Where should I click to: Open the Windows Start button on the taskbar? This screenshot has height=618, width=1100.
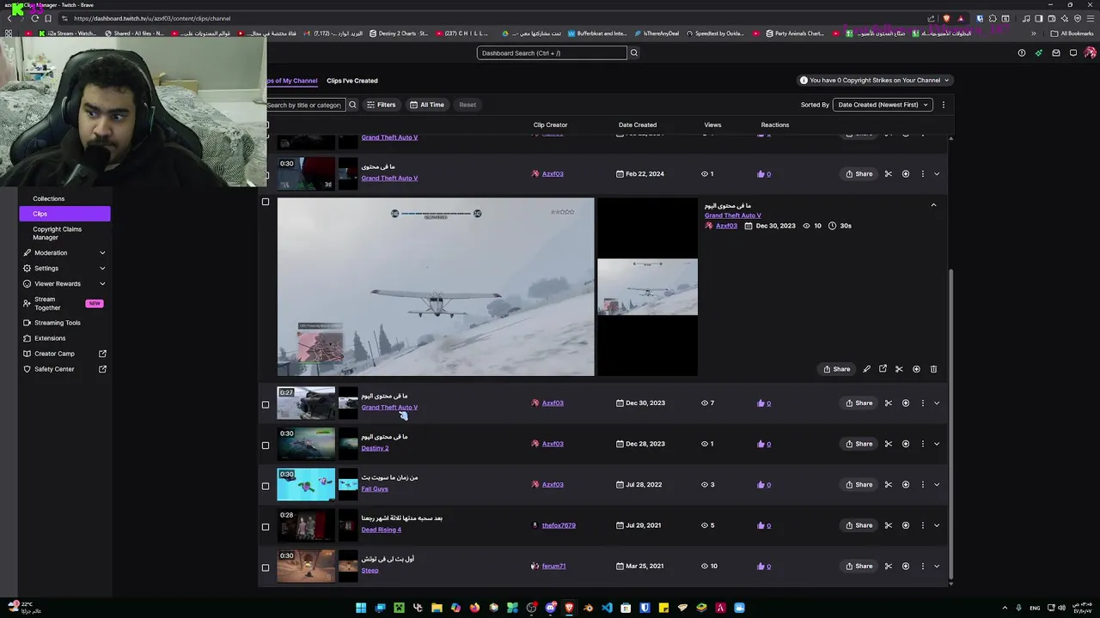[361, 608]
